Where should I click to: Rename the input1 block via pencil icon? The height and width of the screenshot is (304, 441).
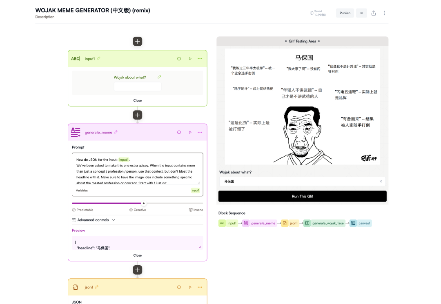point(98,58)
